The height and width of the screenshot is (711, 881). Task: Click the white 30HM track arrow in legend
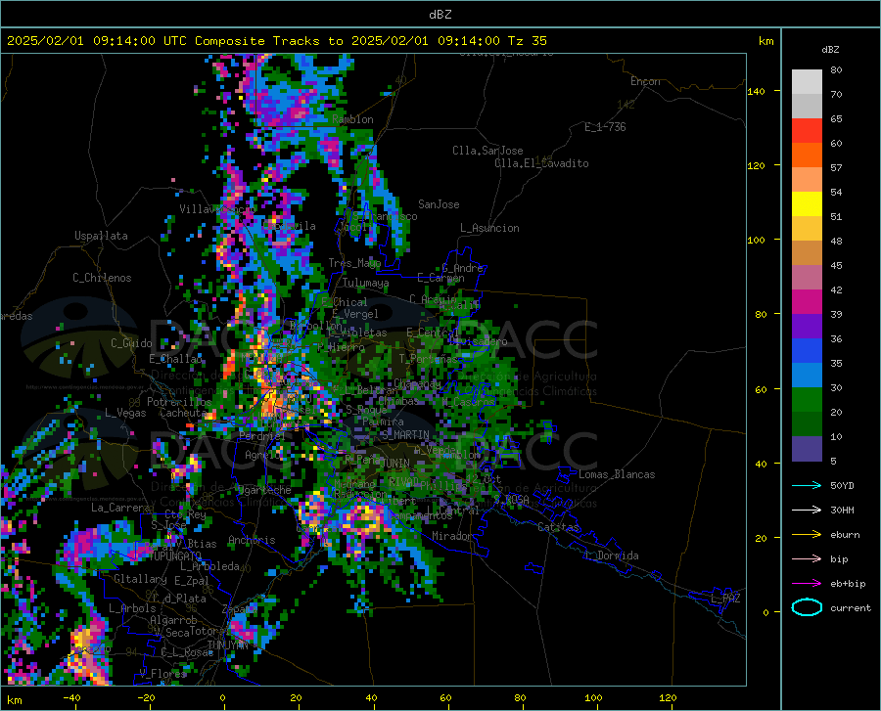[x=807, y=511]
